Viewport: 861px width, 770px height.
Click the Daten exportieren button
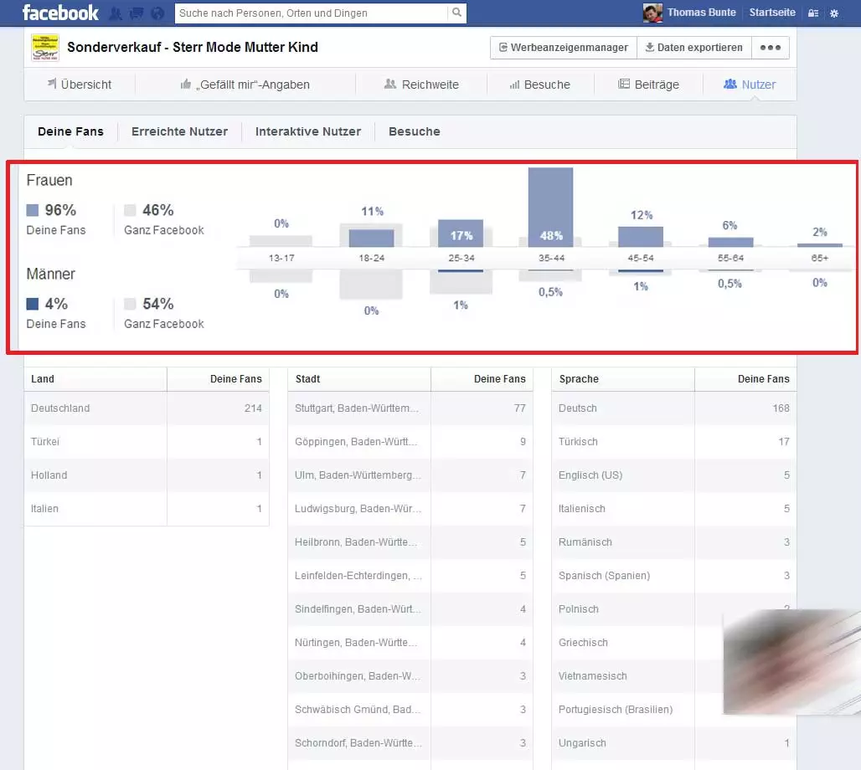[694, 48]
